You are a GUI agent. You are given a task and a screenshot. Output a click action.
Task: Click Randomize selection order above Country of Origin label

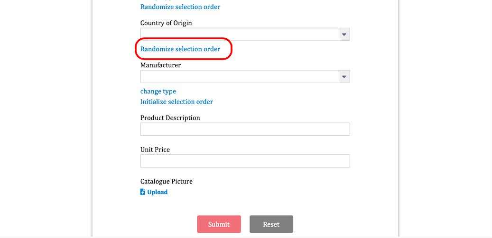pyautogui.click(x=180, y=7)
